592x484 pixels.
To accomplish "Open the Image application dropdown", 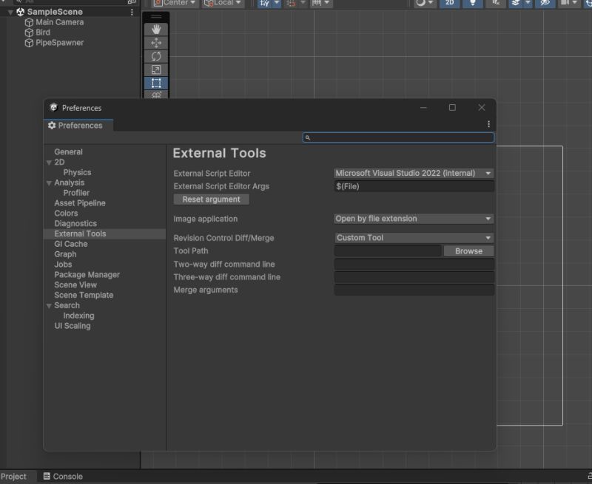I will coord(414,219).
